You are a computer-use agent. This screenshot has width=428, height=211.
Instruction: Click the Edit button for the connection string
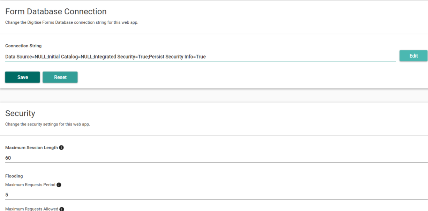[413, 55]
